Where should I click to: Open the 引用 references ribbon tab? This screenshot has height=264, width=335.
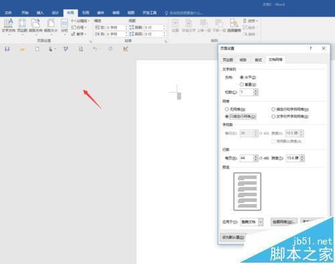[x=86, y=13]
